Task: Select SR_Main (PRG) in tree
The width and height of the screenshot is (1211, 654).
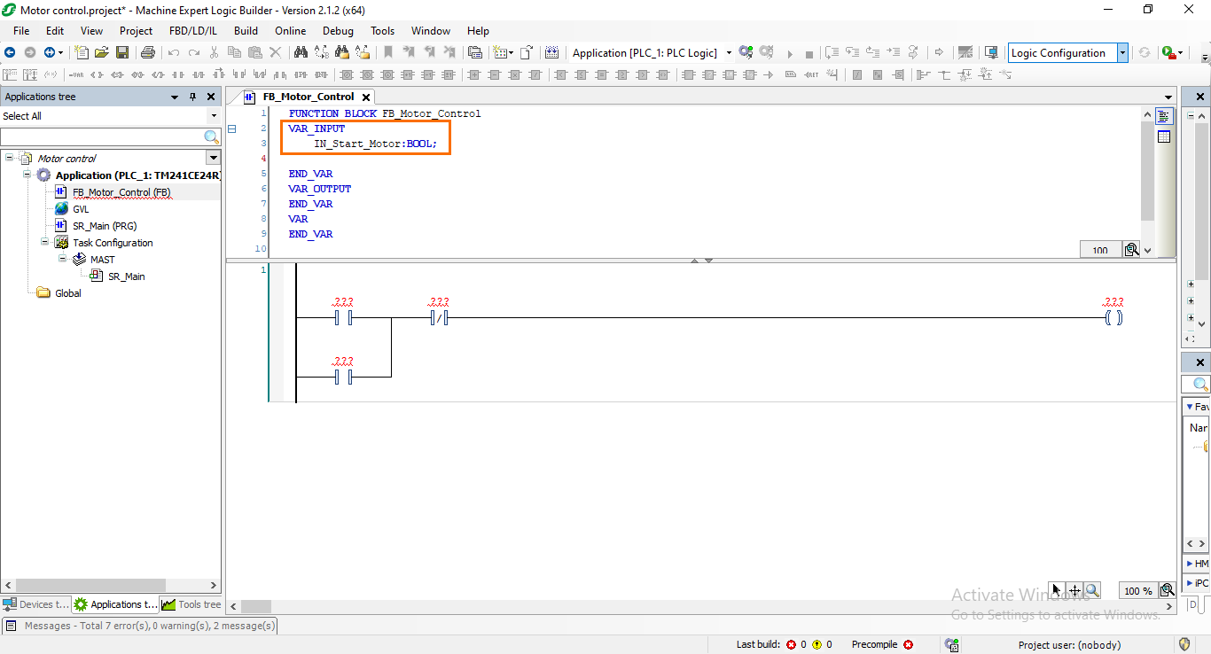Action: coord(105,226)
